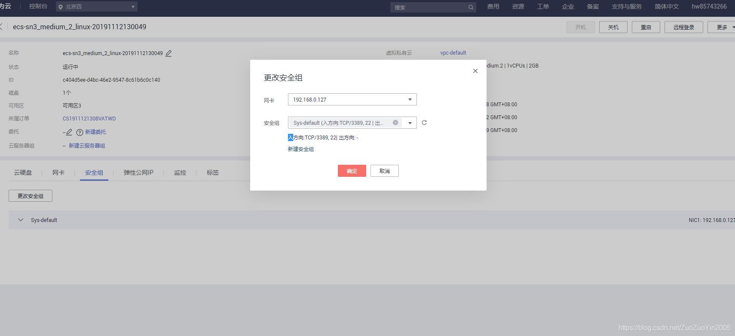Screen dimensions: 735x336
Task: Select the 安全组 tab
Action: click(x=94, y=173)
